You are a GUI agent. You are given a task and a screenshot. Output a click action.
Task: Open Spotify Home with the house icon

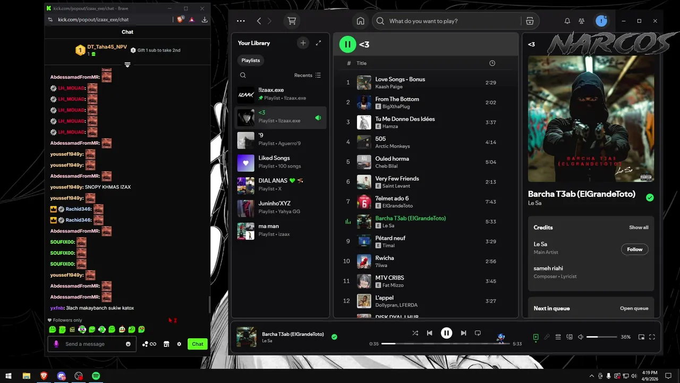[360, 21]
